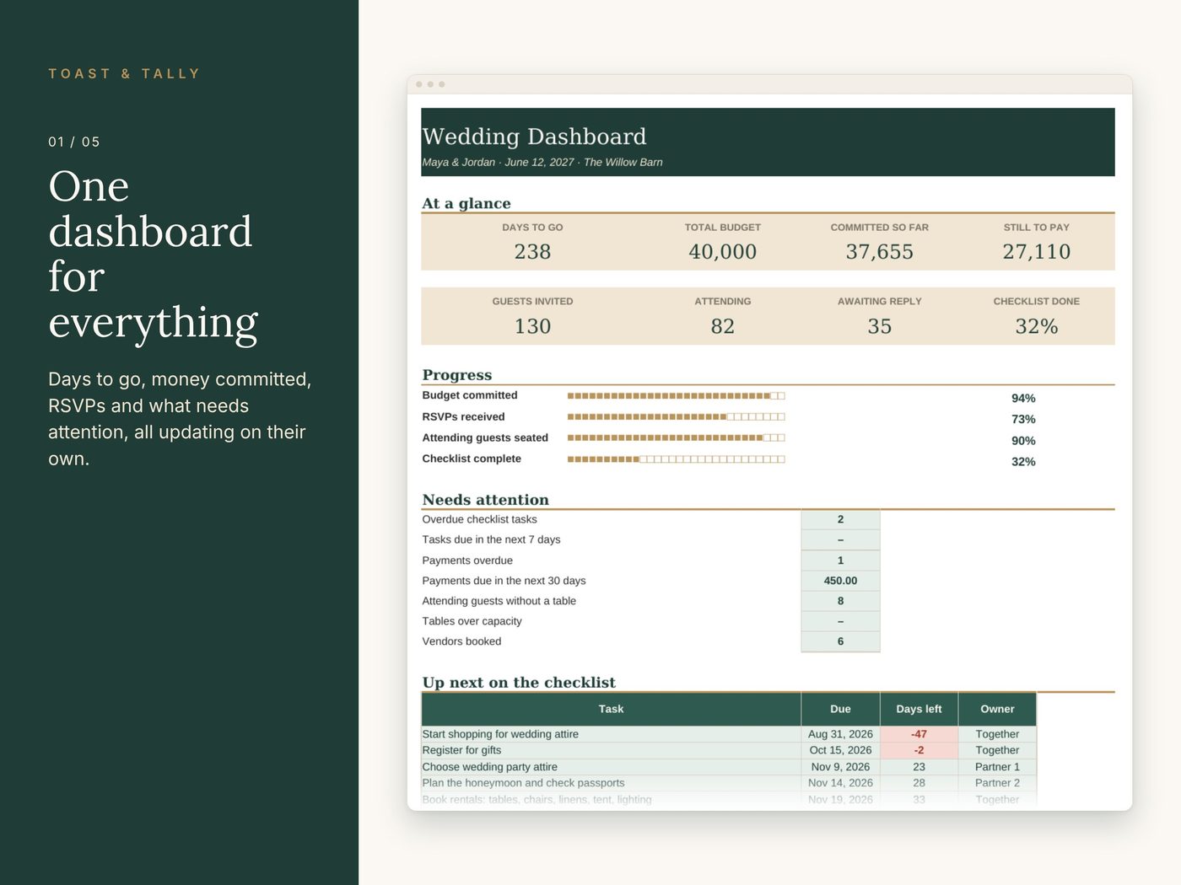This screenshot has width=1181, height=885.
Task: Click the Attending value 82
Action: pos(722,326)
